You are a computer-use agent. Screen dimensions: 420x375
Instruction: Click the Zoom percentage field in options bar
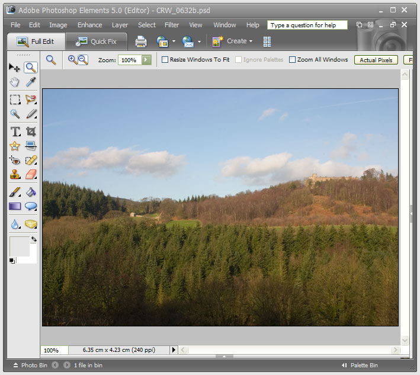(x=130, y=60)
